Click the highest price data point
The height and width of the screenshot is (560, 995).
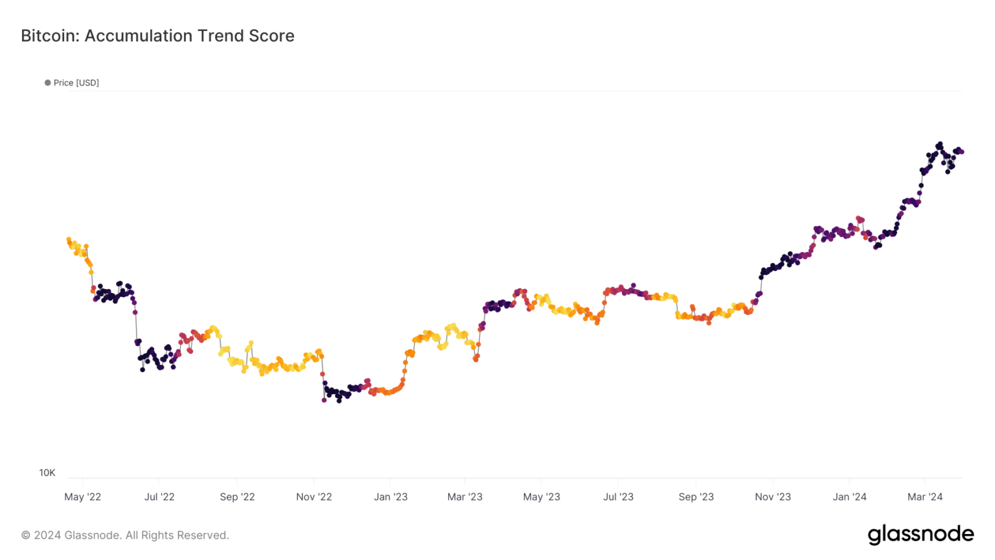point(940,144)
